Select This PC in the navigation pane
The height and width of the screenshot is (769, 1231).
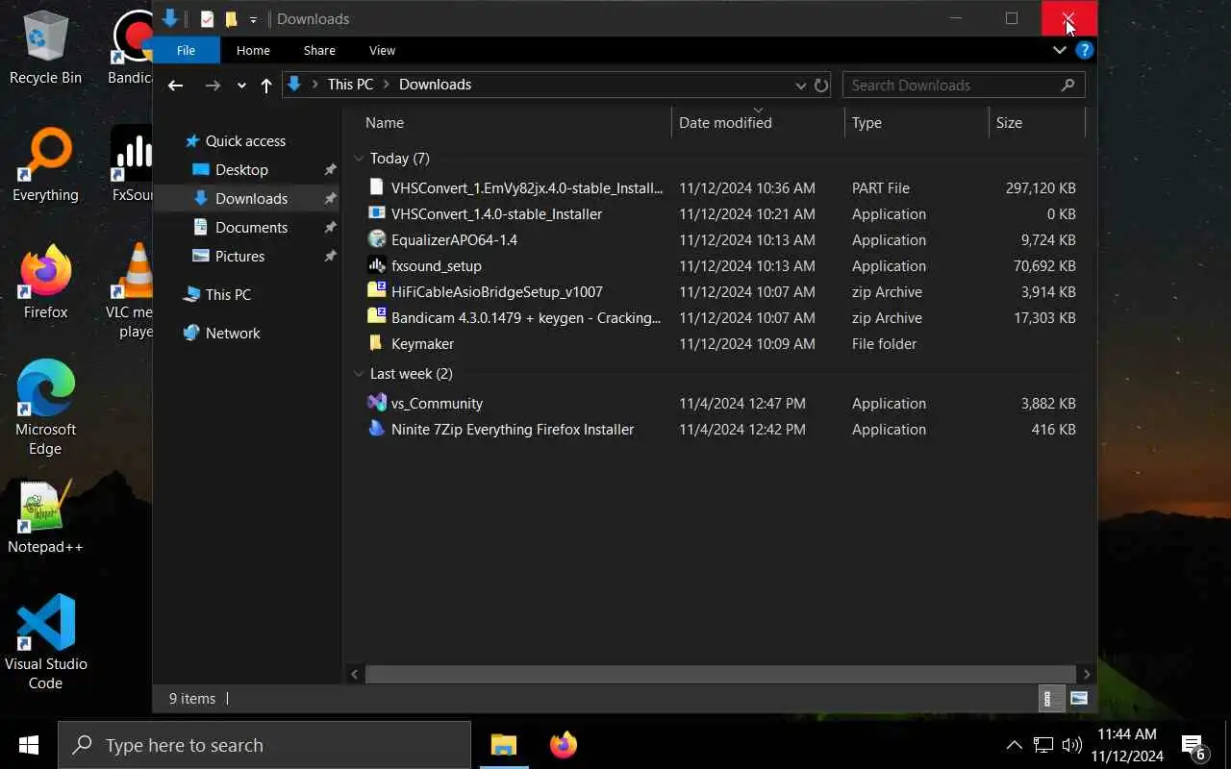[228, 294]
